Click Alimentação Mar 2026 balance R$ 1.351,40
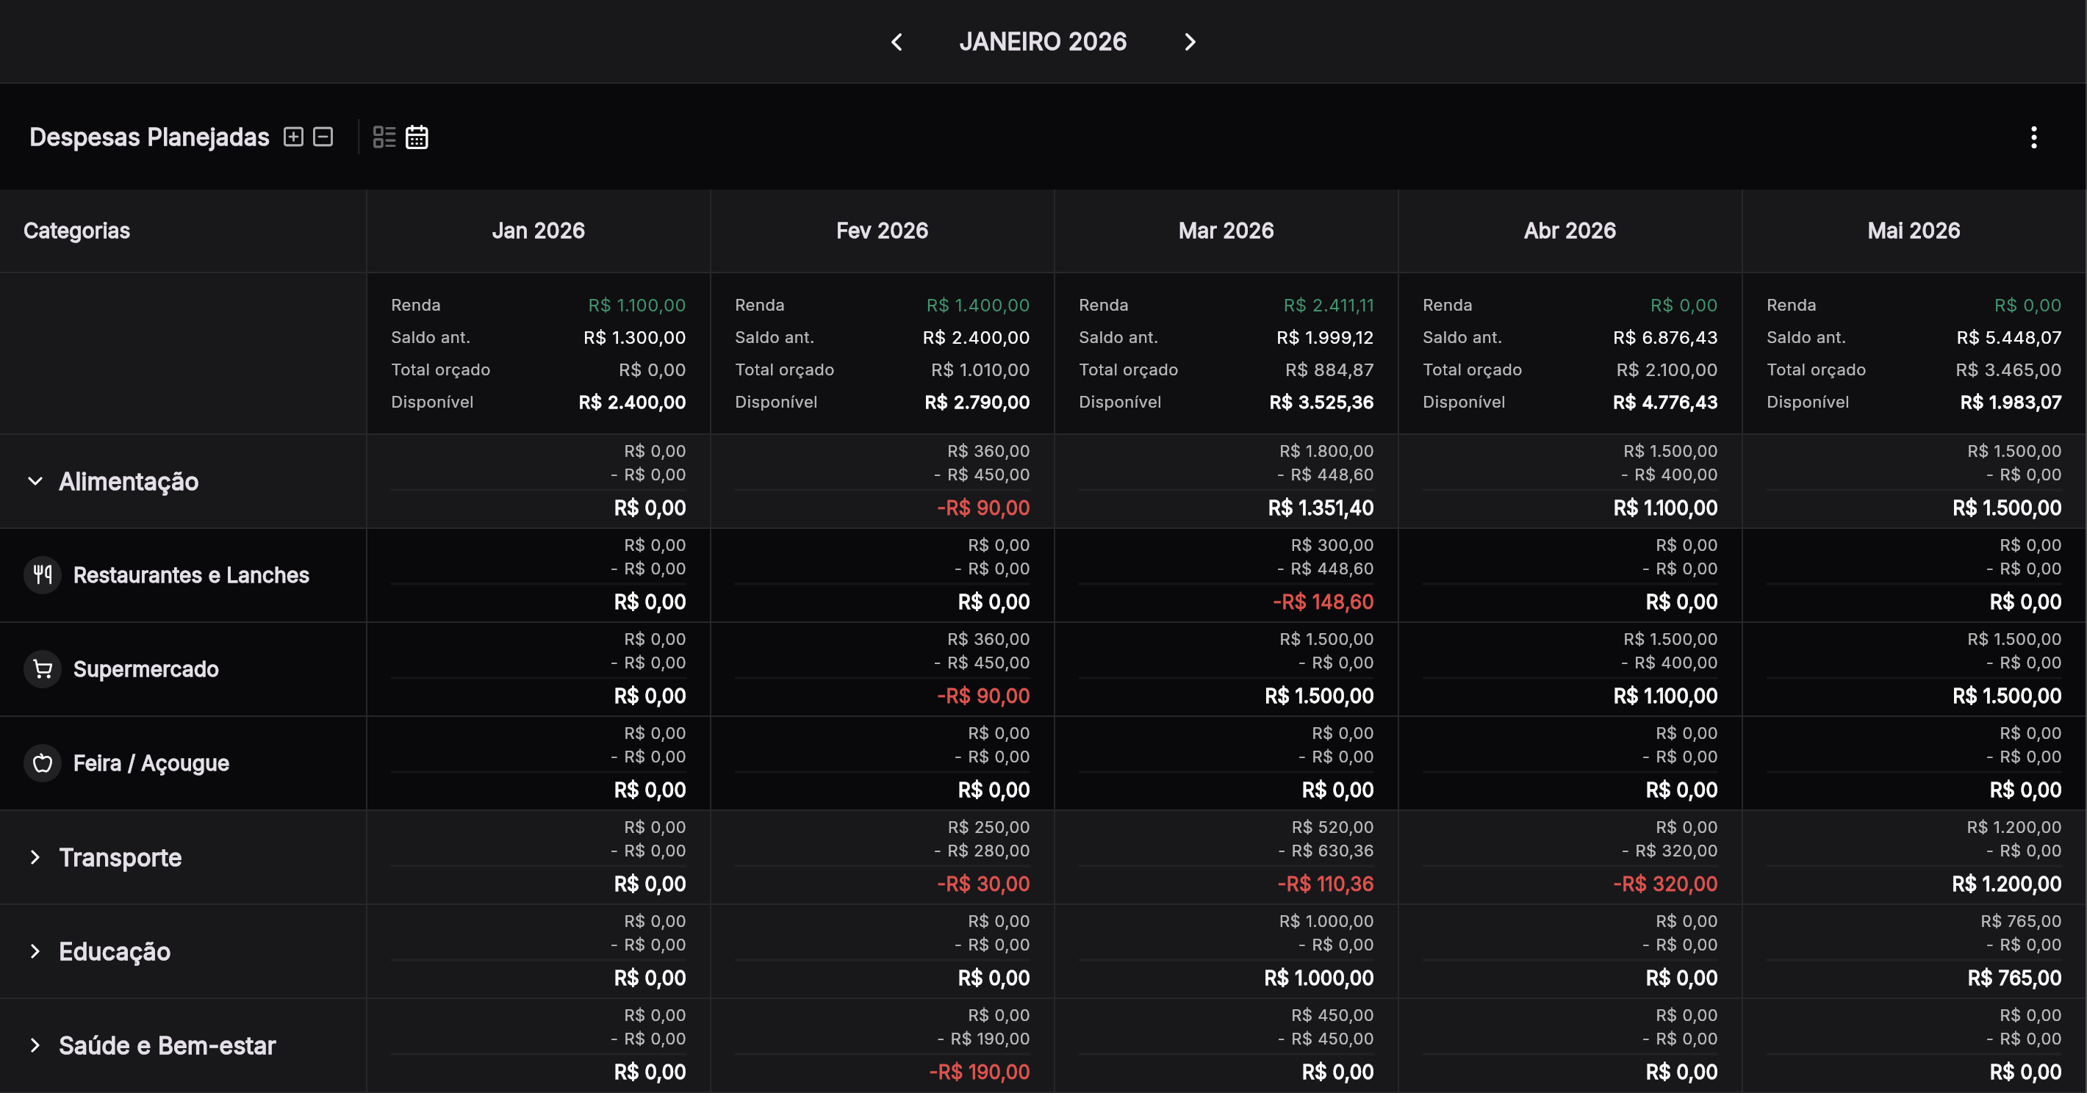Image resolution: width=2087 pixels, height=1093 pixels. coord(1321,508)
